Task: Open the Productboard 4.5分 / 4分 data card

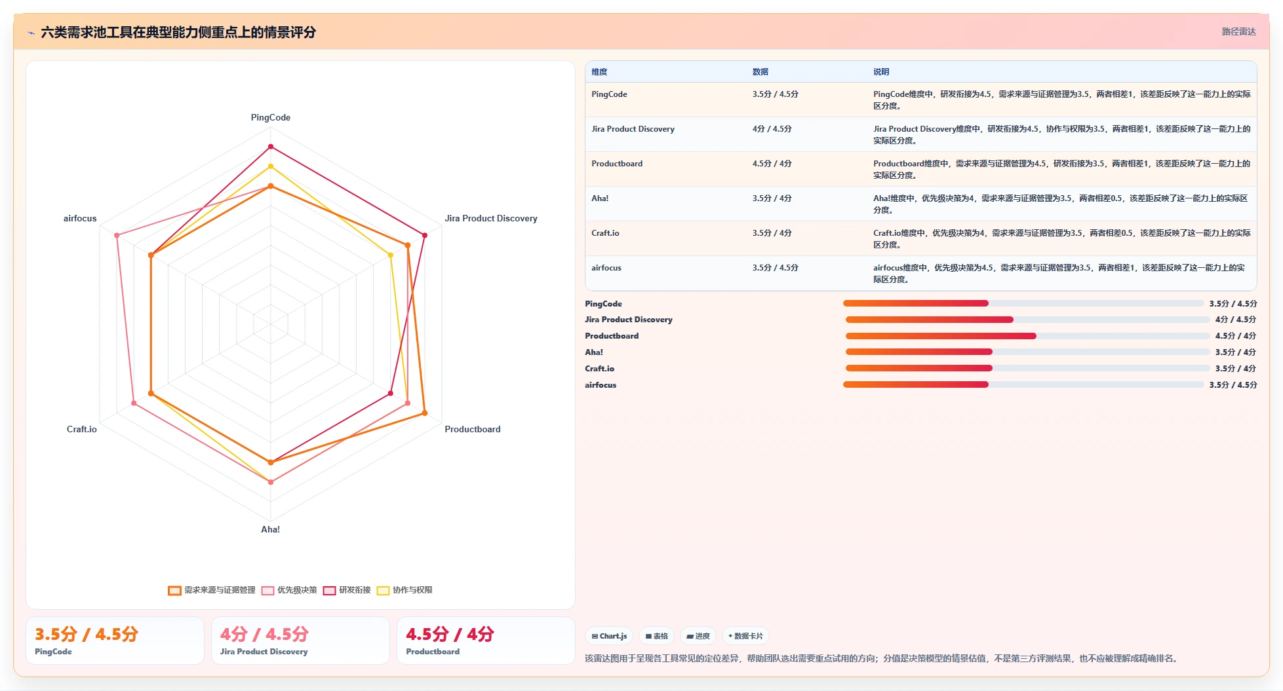Action: click(x=486, y=641)
